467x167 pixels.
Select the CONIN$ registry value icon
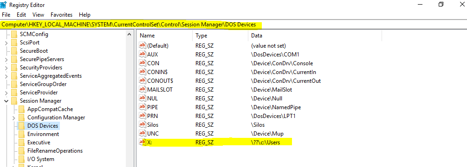tap(143, 72)
